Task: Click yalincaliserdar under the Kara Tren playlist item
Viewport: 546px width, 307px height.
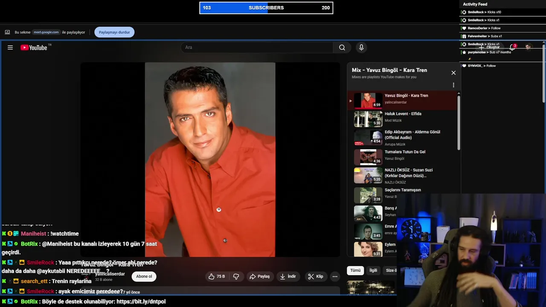Action: click(x=396, y=102)
